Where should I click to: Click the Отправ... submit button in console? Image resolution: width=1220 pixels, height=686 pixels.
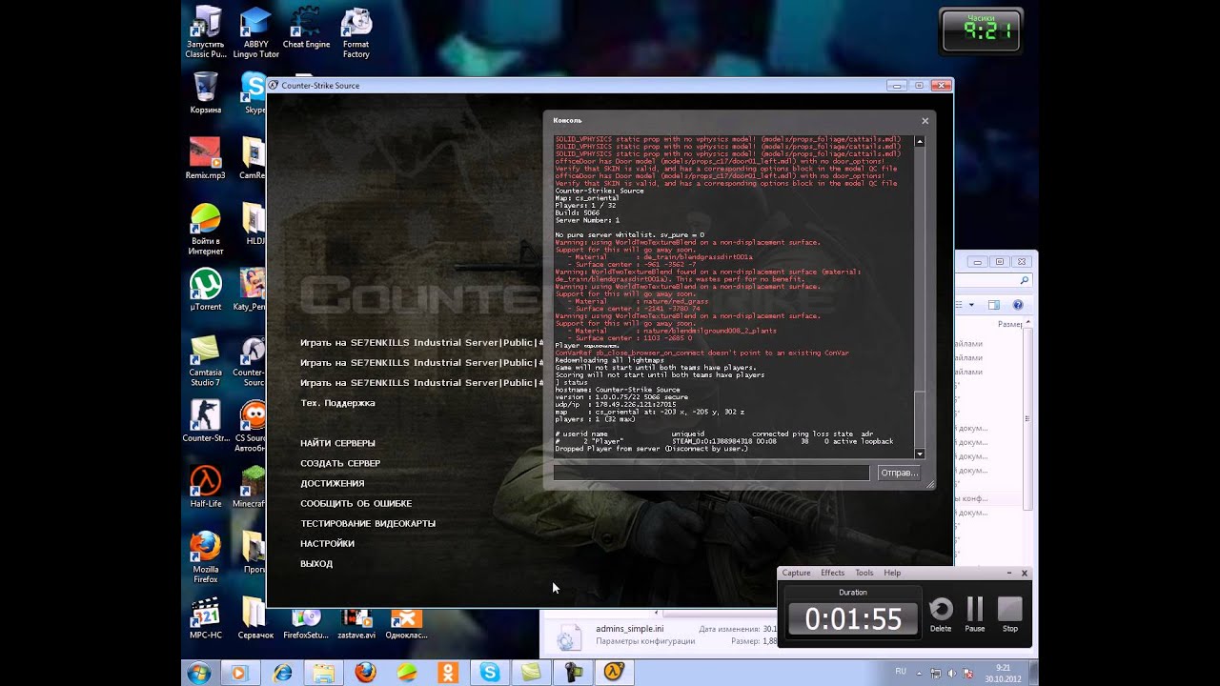(899, 473)
